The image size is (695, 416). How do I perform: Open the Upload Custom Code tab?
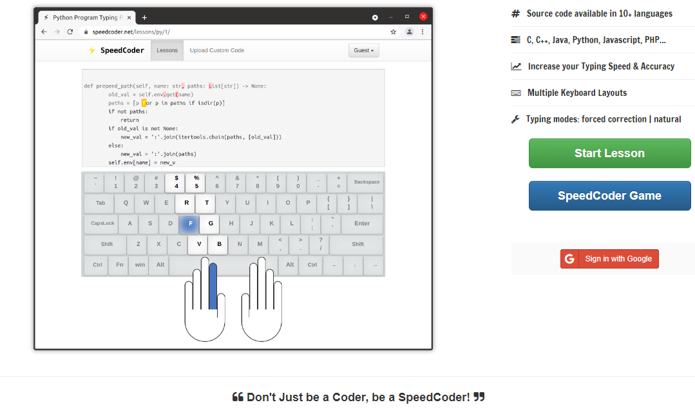pyautogui.click(x=216, y=50)
